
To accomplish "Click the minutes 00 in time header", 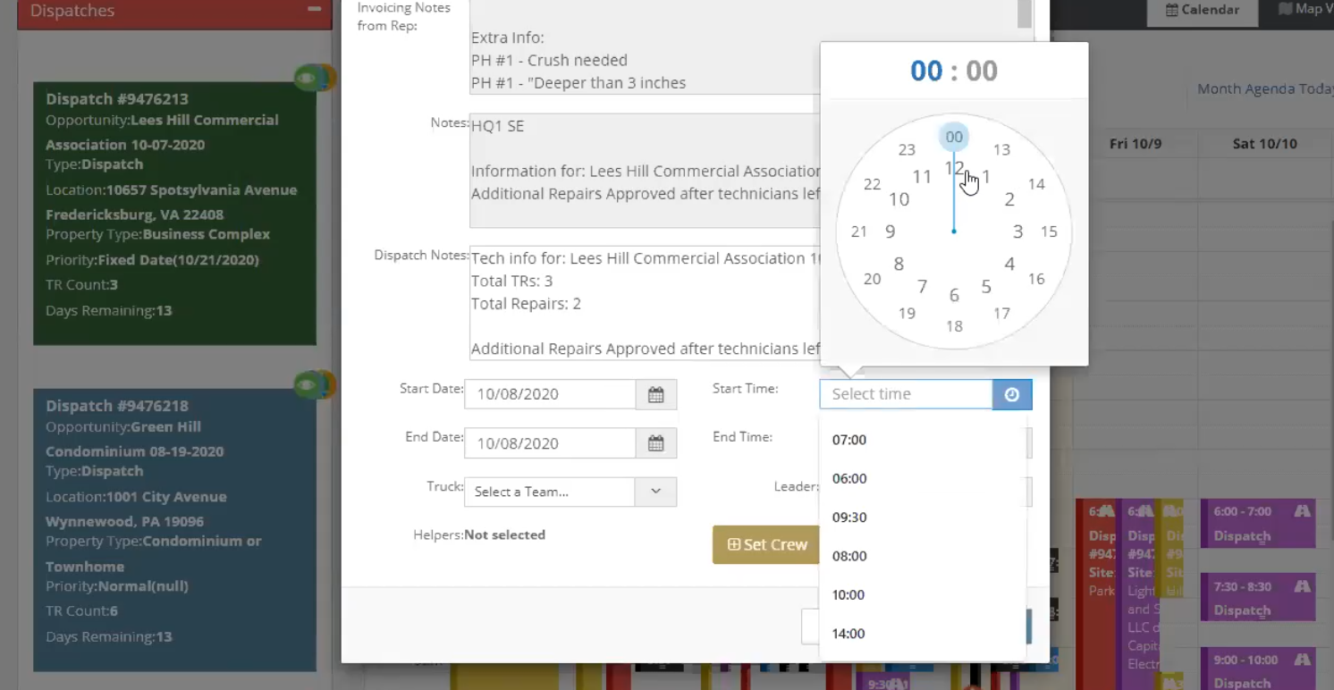I will click(982, 71).
